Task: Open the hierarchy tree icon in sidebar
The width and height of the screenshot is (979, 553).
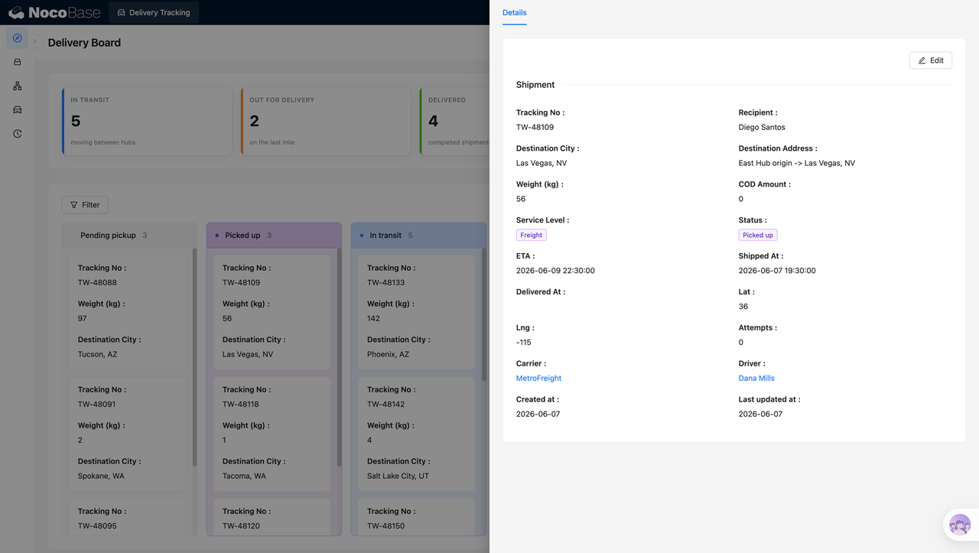Action: click(x=17, y=86)
